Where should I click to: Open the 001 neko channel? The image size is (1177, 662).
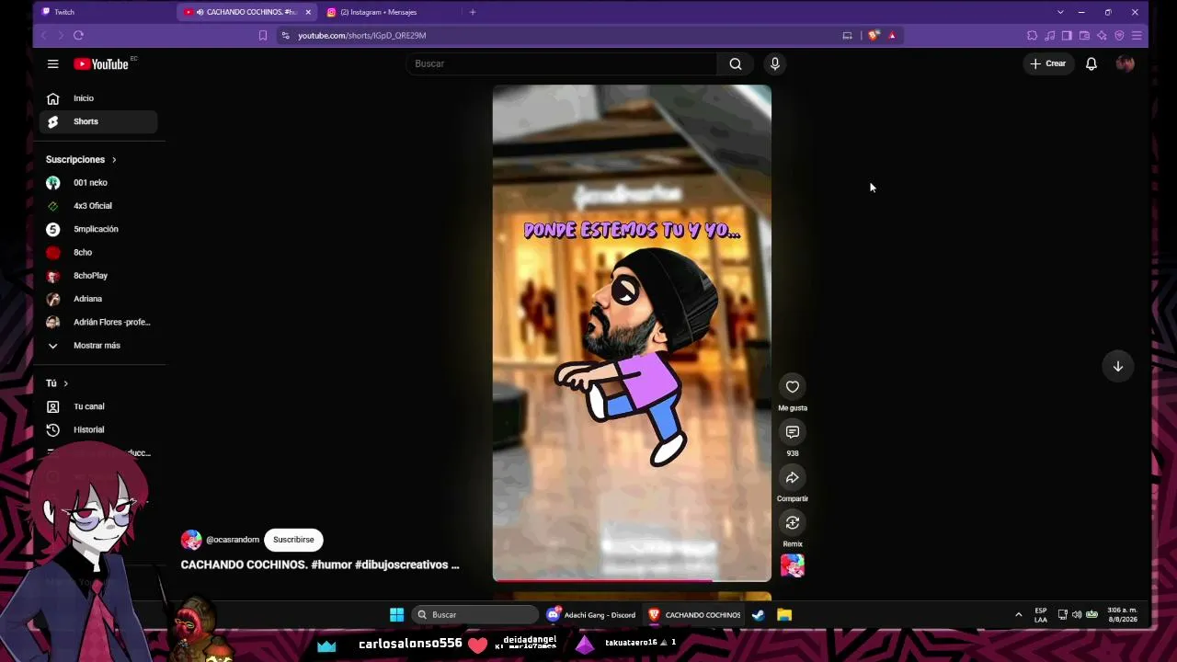pos(98,183)
